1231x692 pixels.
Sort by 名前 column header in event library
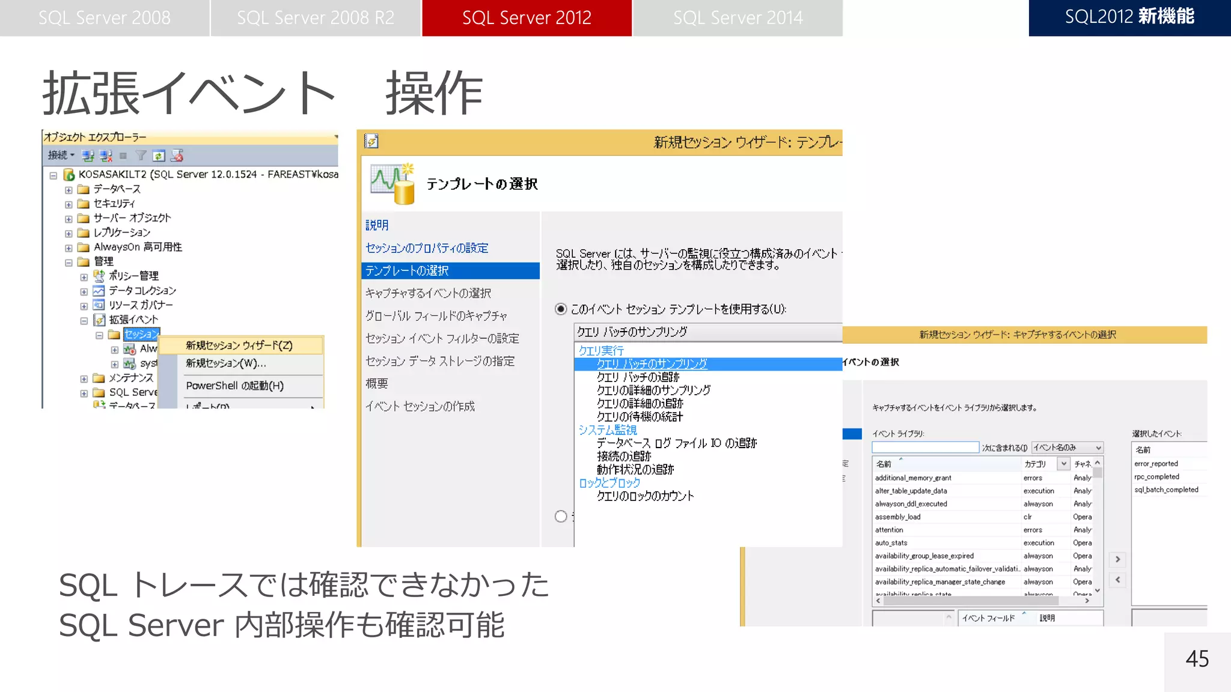[x=947, y=464]
